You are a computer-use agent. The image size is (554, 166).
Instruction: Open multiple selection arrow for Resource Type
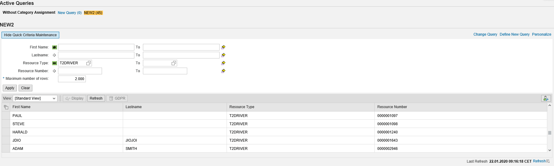[x=223, y=63]
